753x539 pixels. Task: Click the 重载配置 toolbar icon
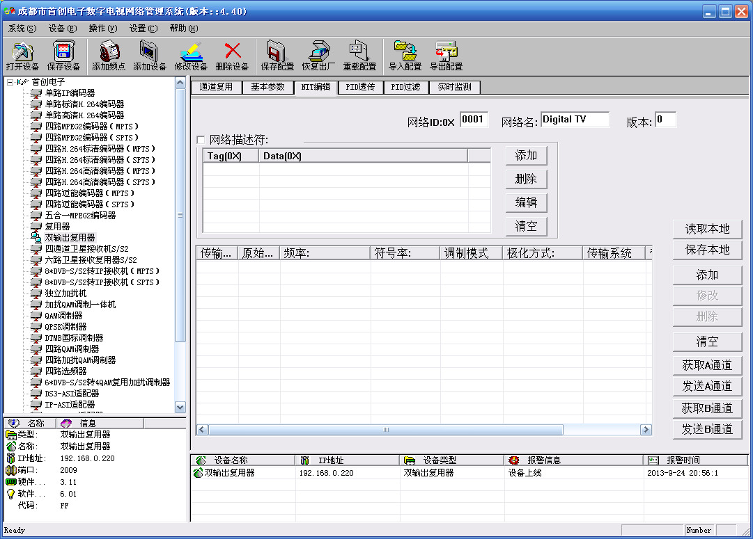(359, 51)
